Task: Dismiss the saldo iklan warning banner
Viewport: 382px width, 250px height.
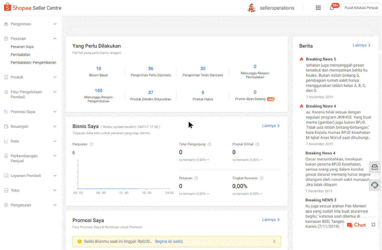Action: 274,241
